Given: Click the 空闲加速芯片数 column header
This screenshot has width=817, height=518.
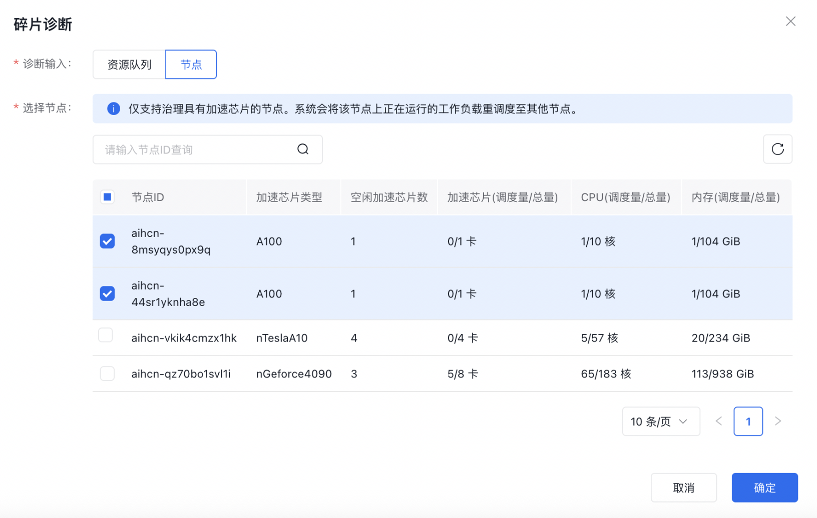Looking at the screenshot, I should (389, 197).
